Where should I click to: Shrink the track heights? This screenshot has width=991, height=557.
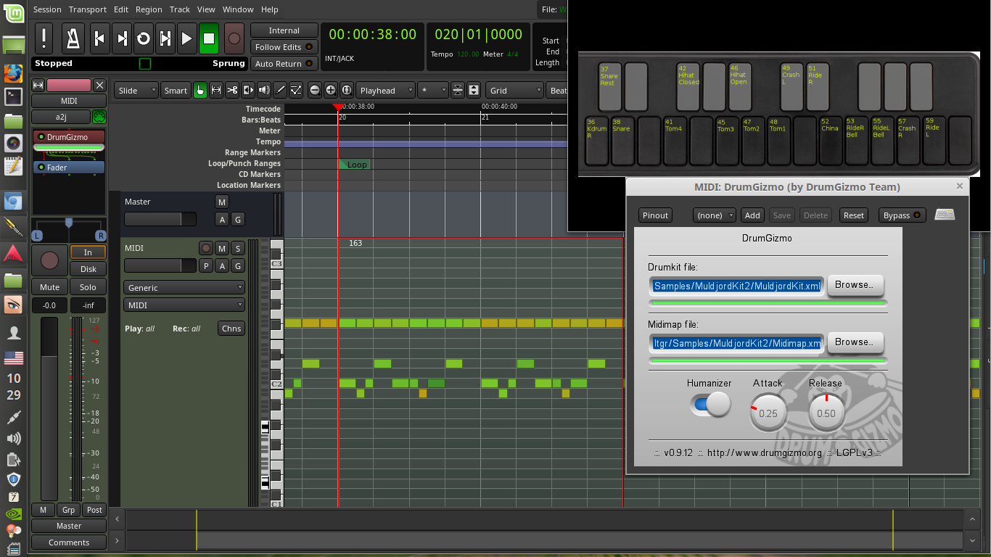coord(458,90)
